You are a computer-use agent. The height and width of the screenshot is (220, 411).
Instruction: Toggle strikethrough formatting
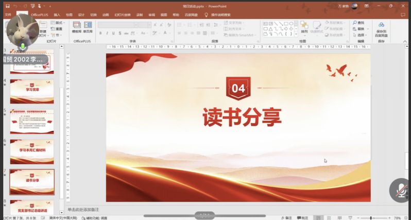click(127, 33)
